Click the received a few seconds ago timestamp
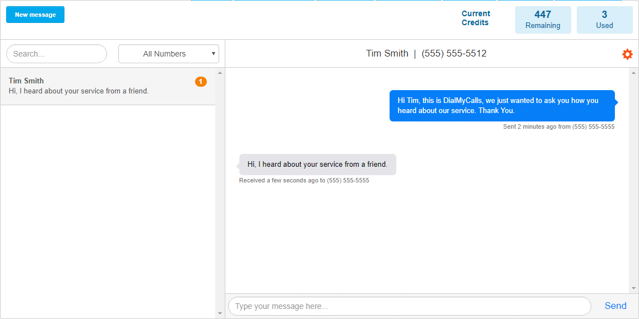Screen dimensions: 639x319 (304, 181)
